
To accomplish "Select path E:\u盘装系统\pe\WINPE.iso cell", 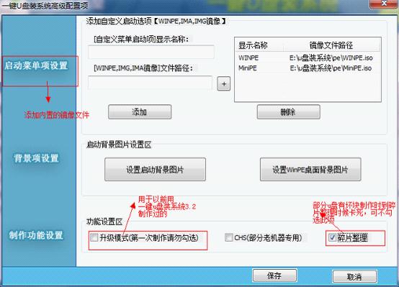I will tap(331, 58).
